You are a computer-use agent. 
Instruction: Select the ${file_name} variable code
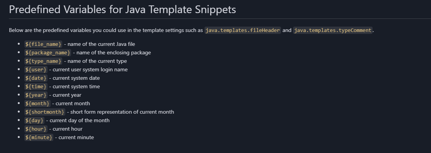pyautogui.click(x=43, y=44)
